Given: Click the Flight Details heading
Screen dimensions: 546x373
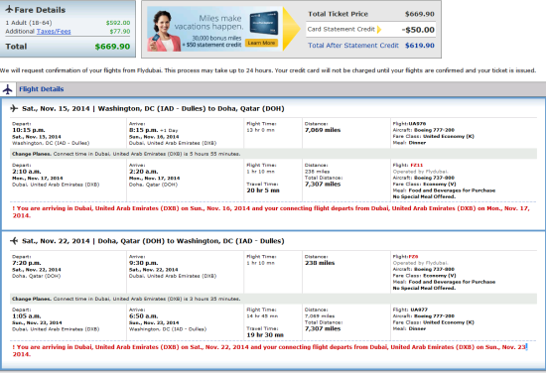Looking at the screenshot, I should [x=42, y=89].
